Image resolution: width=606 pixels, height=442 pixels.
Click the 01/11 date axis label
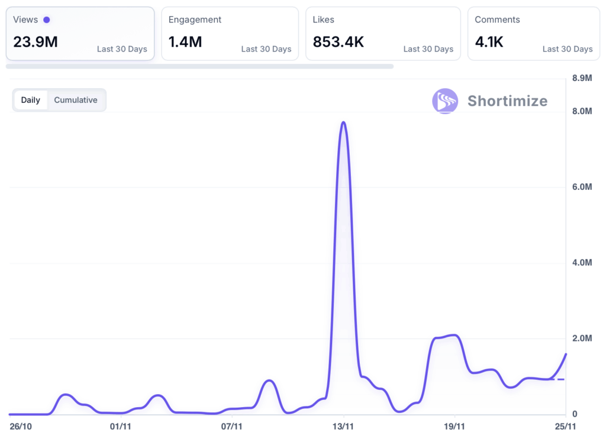[121, 425]
